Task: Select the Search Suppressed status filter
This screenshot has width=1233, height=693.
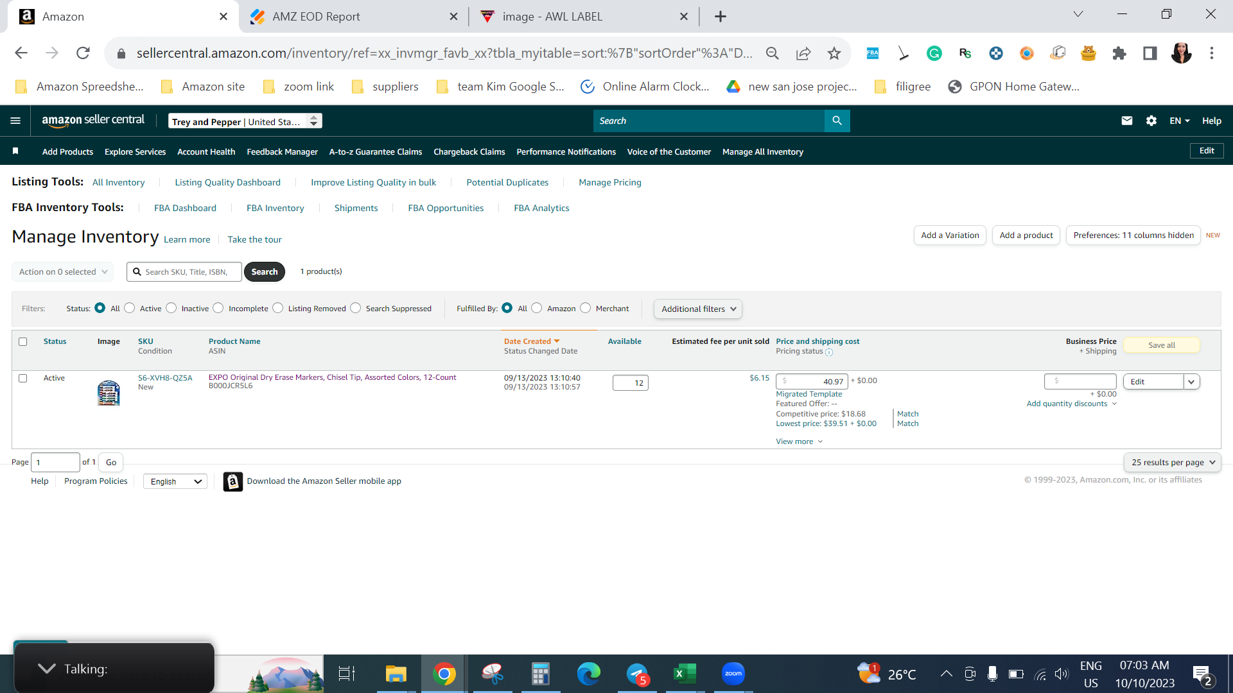Action: (356, 308)
